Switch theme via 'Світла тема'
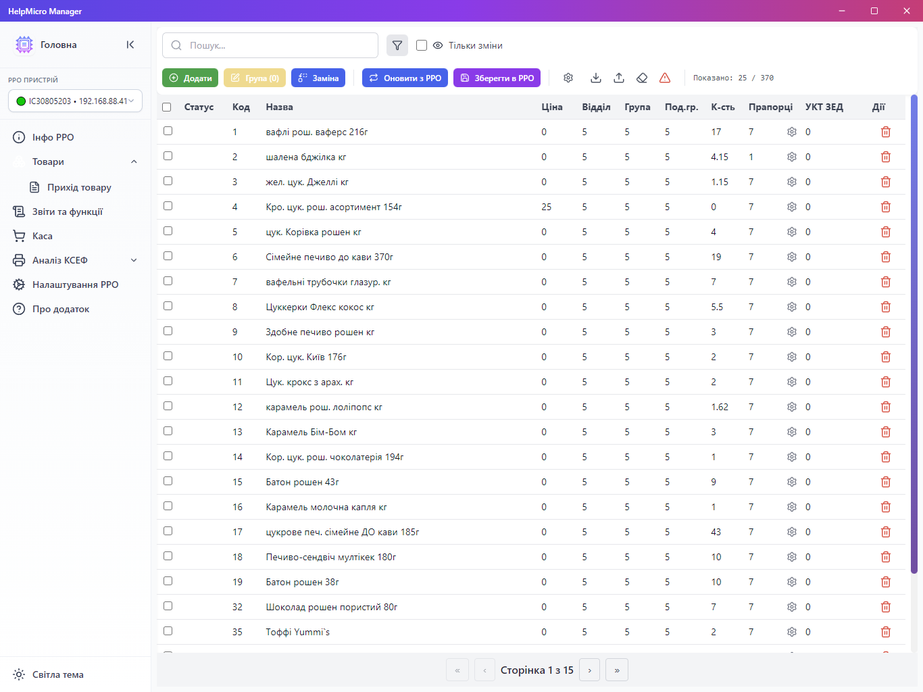This screenshot has height=692, width=923. [x=49, y=674]
